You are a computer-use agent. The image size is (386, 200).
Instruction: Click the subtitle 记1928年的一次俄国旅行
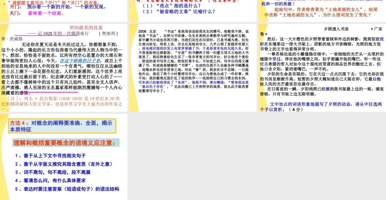58,34
